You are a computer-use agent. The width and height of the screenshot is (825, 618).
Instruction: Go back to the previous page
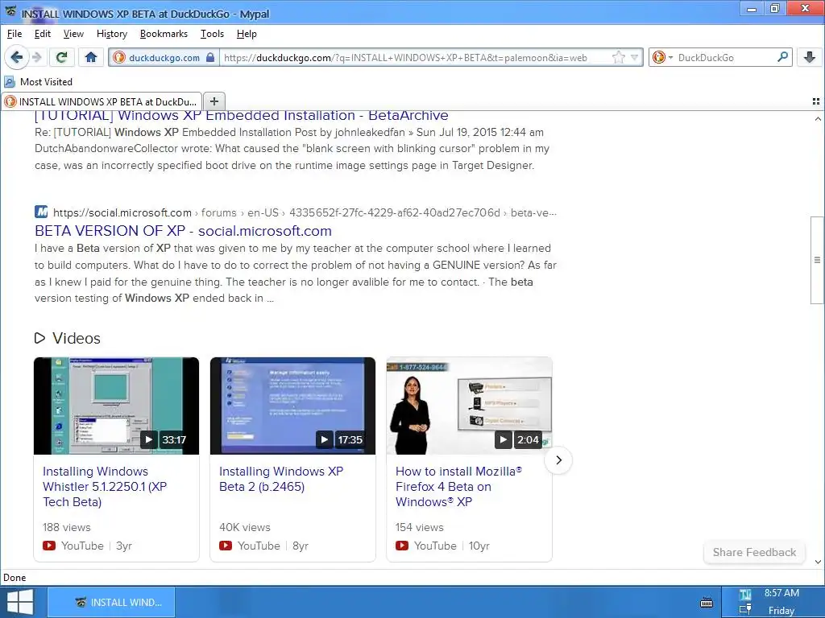click(x=16, y=57)
